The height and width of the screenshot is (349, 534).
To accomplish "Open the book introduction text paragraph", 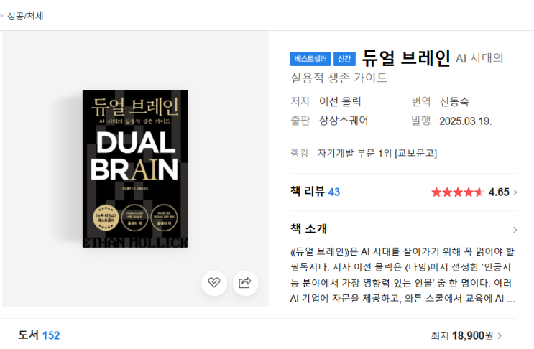I will pos(402,275).
